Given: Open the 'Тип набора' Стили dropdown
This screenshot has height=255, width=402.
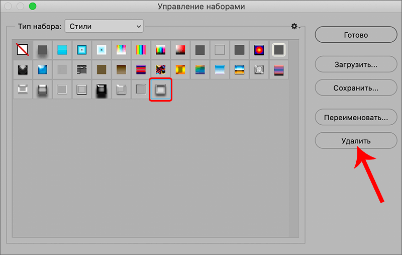Looking at the screenshot, I should pos(104,26).
